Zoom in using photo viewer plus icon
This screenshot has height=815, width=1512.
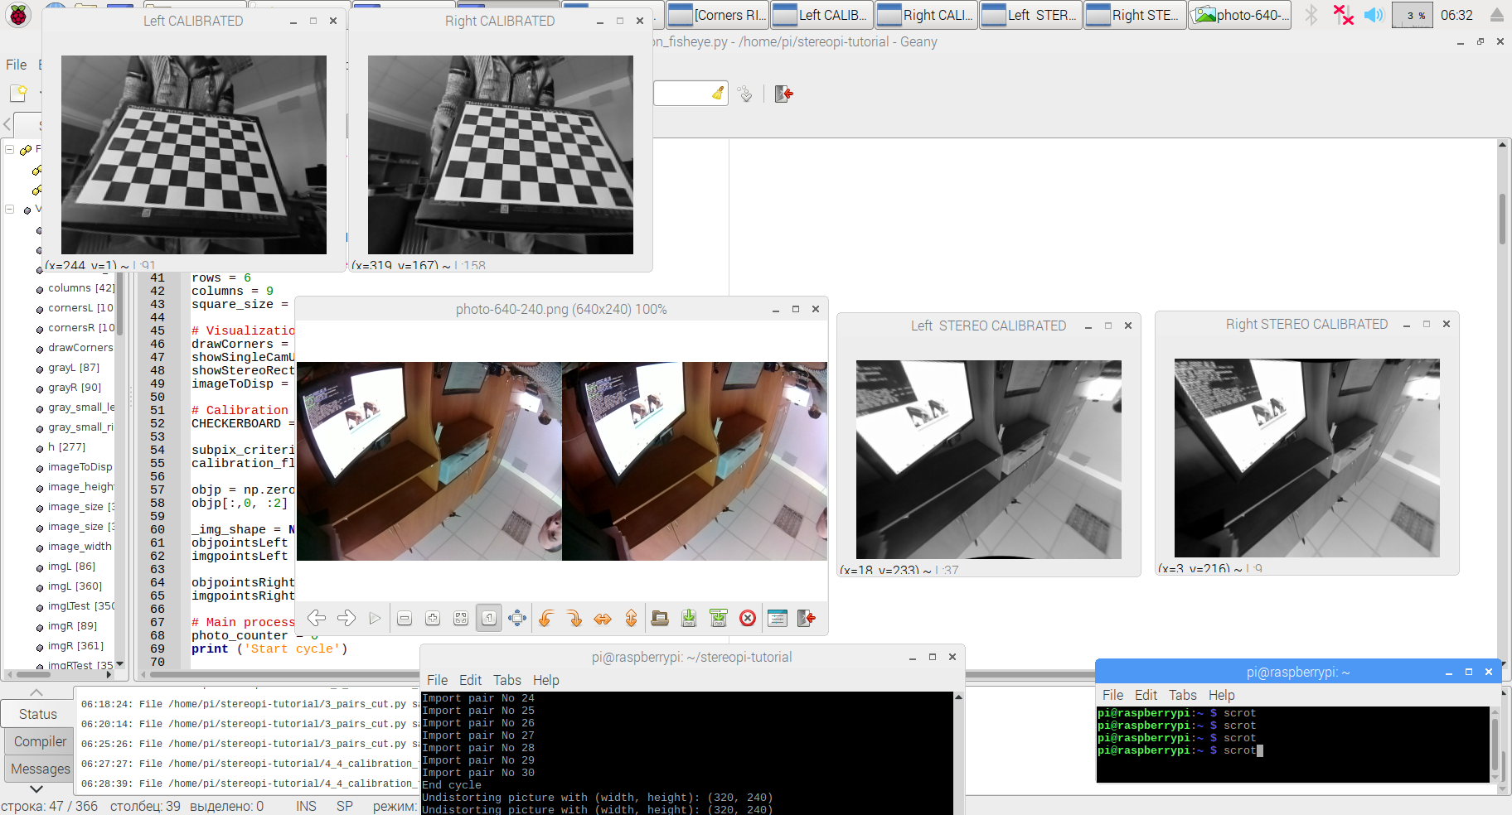[x=433, y=618]
